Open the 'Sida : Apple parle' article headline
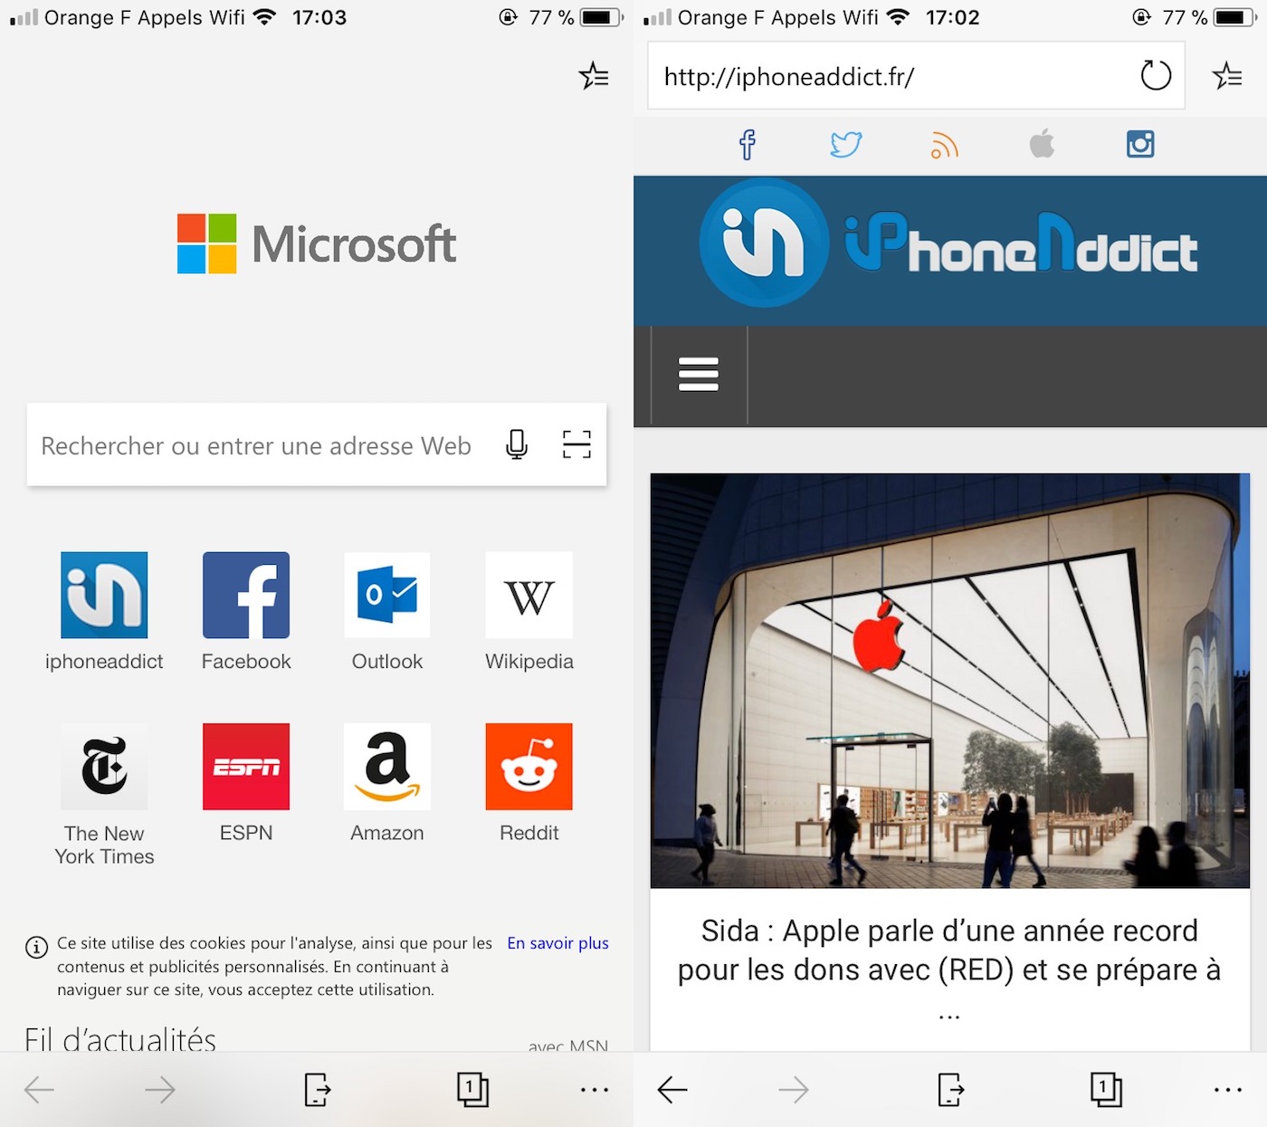1267x1127 pixels. (x=949, y=969)
